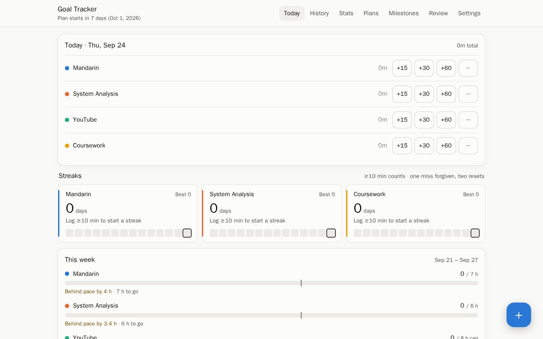Open the Plans tab

coord(371,13)
